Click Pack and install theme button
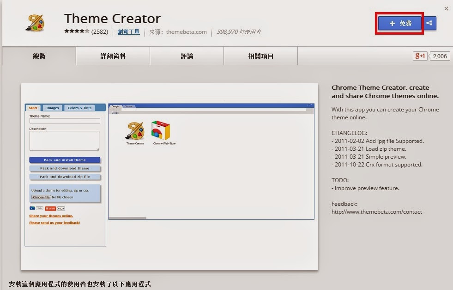 tap(65, 160)
